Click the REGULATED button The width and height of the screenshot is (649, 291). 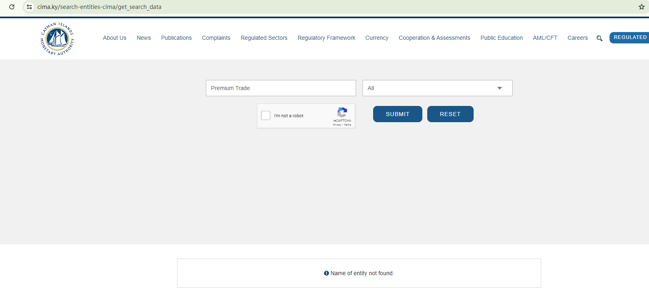tap(629, 37)
